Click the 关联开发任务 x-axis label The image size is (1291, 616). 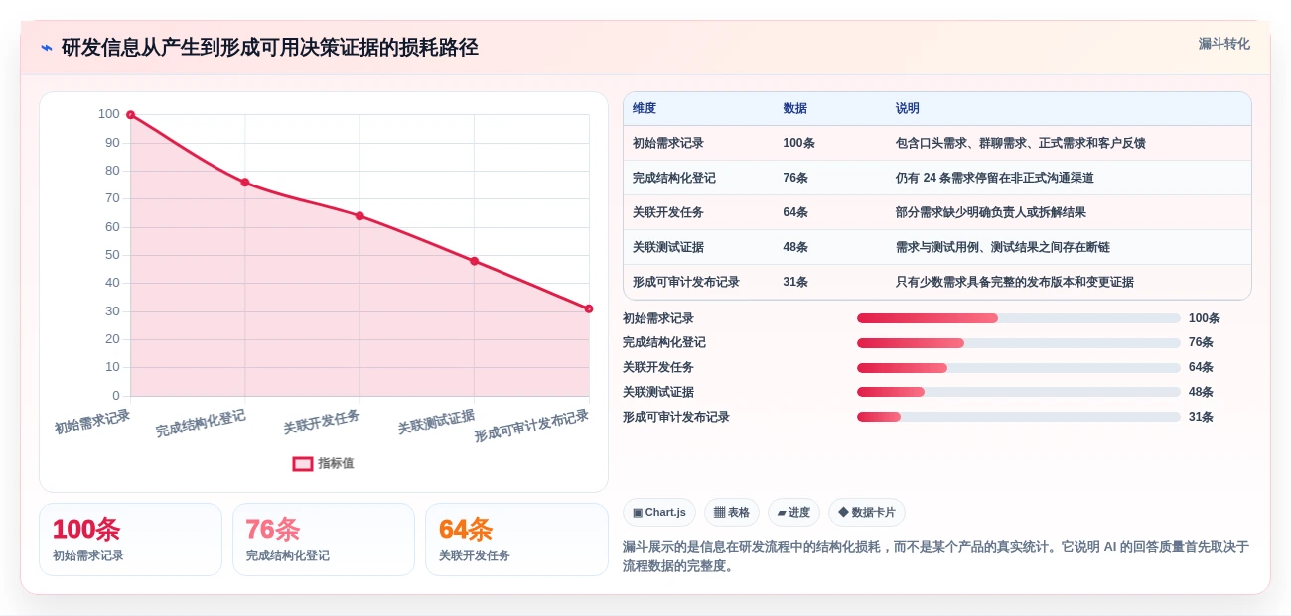(322, 421)
